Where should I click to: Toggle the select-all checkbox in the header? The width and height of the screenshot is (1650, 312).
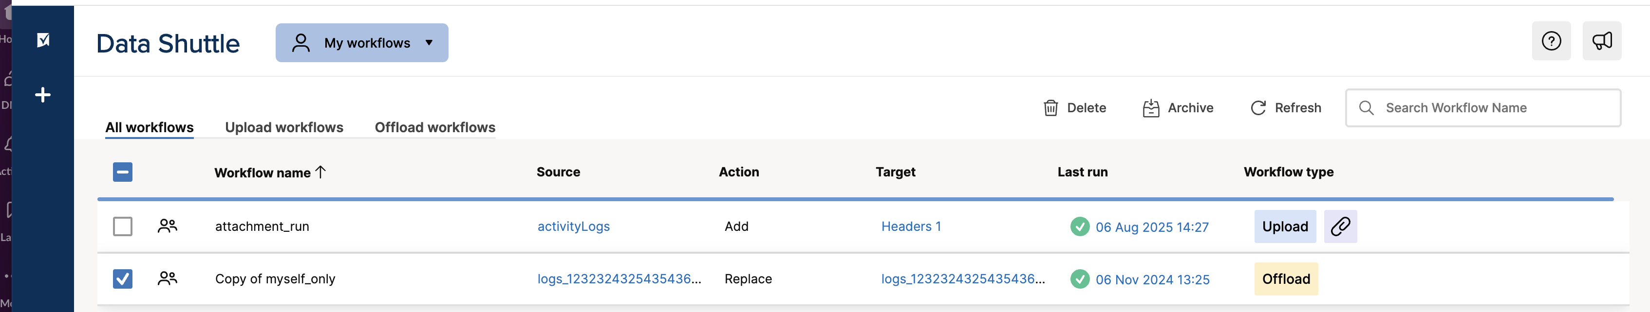[x=122, y=172]
